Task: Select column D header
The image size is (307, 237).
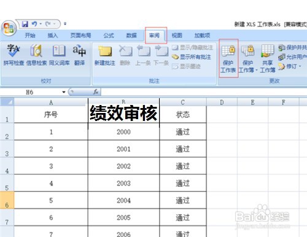Action: [x=222, y=102]
